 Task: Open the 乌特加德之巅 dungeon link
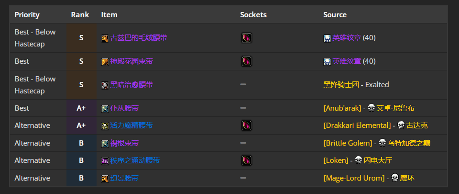[x=409, y=143]
